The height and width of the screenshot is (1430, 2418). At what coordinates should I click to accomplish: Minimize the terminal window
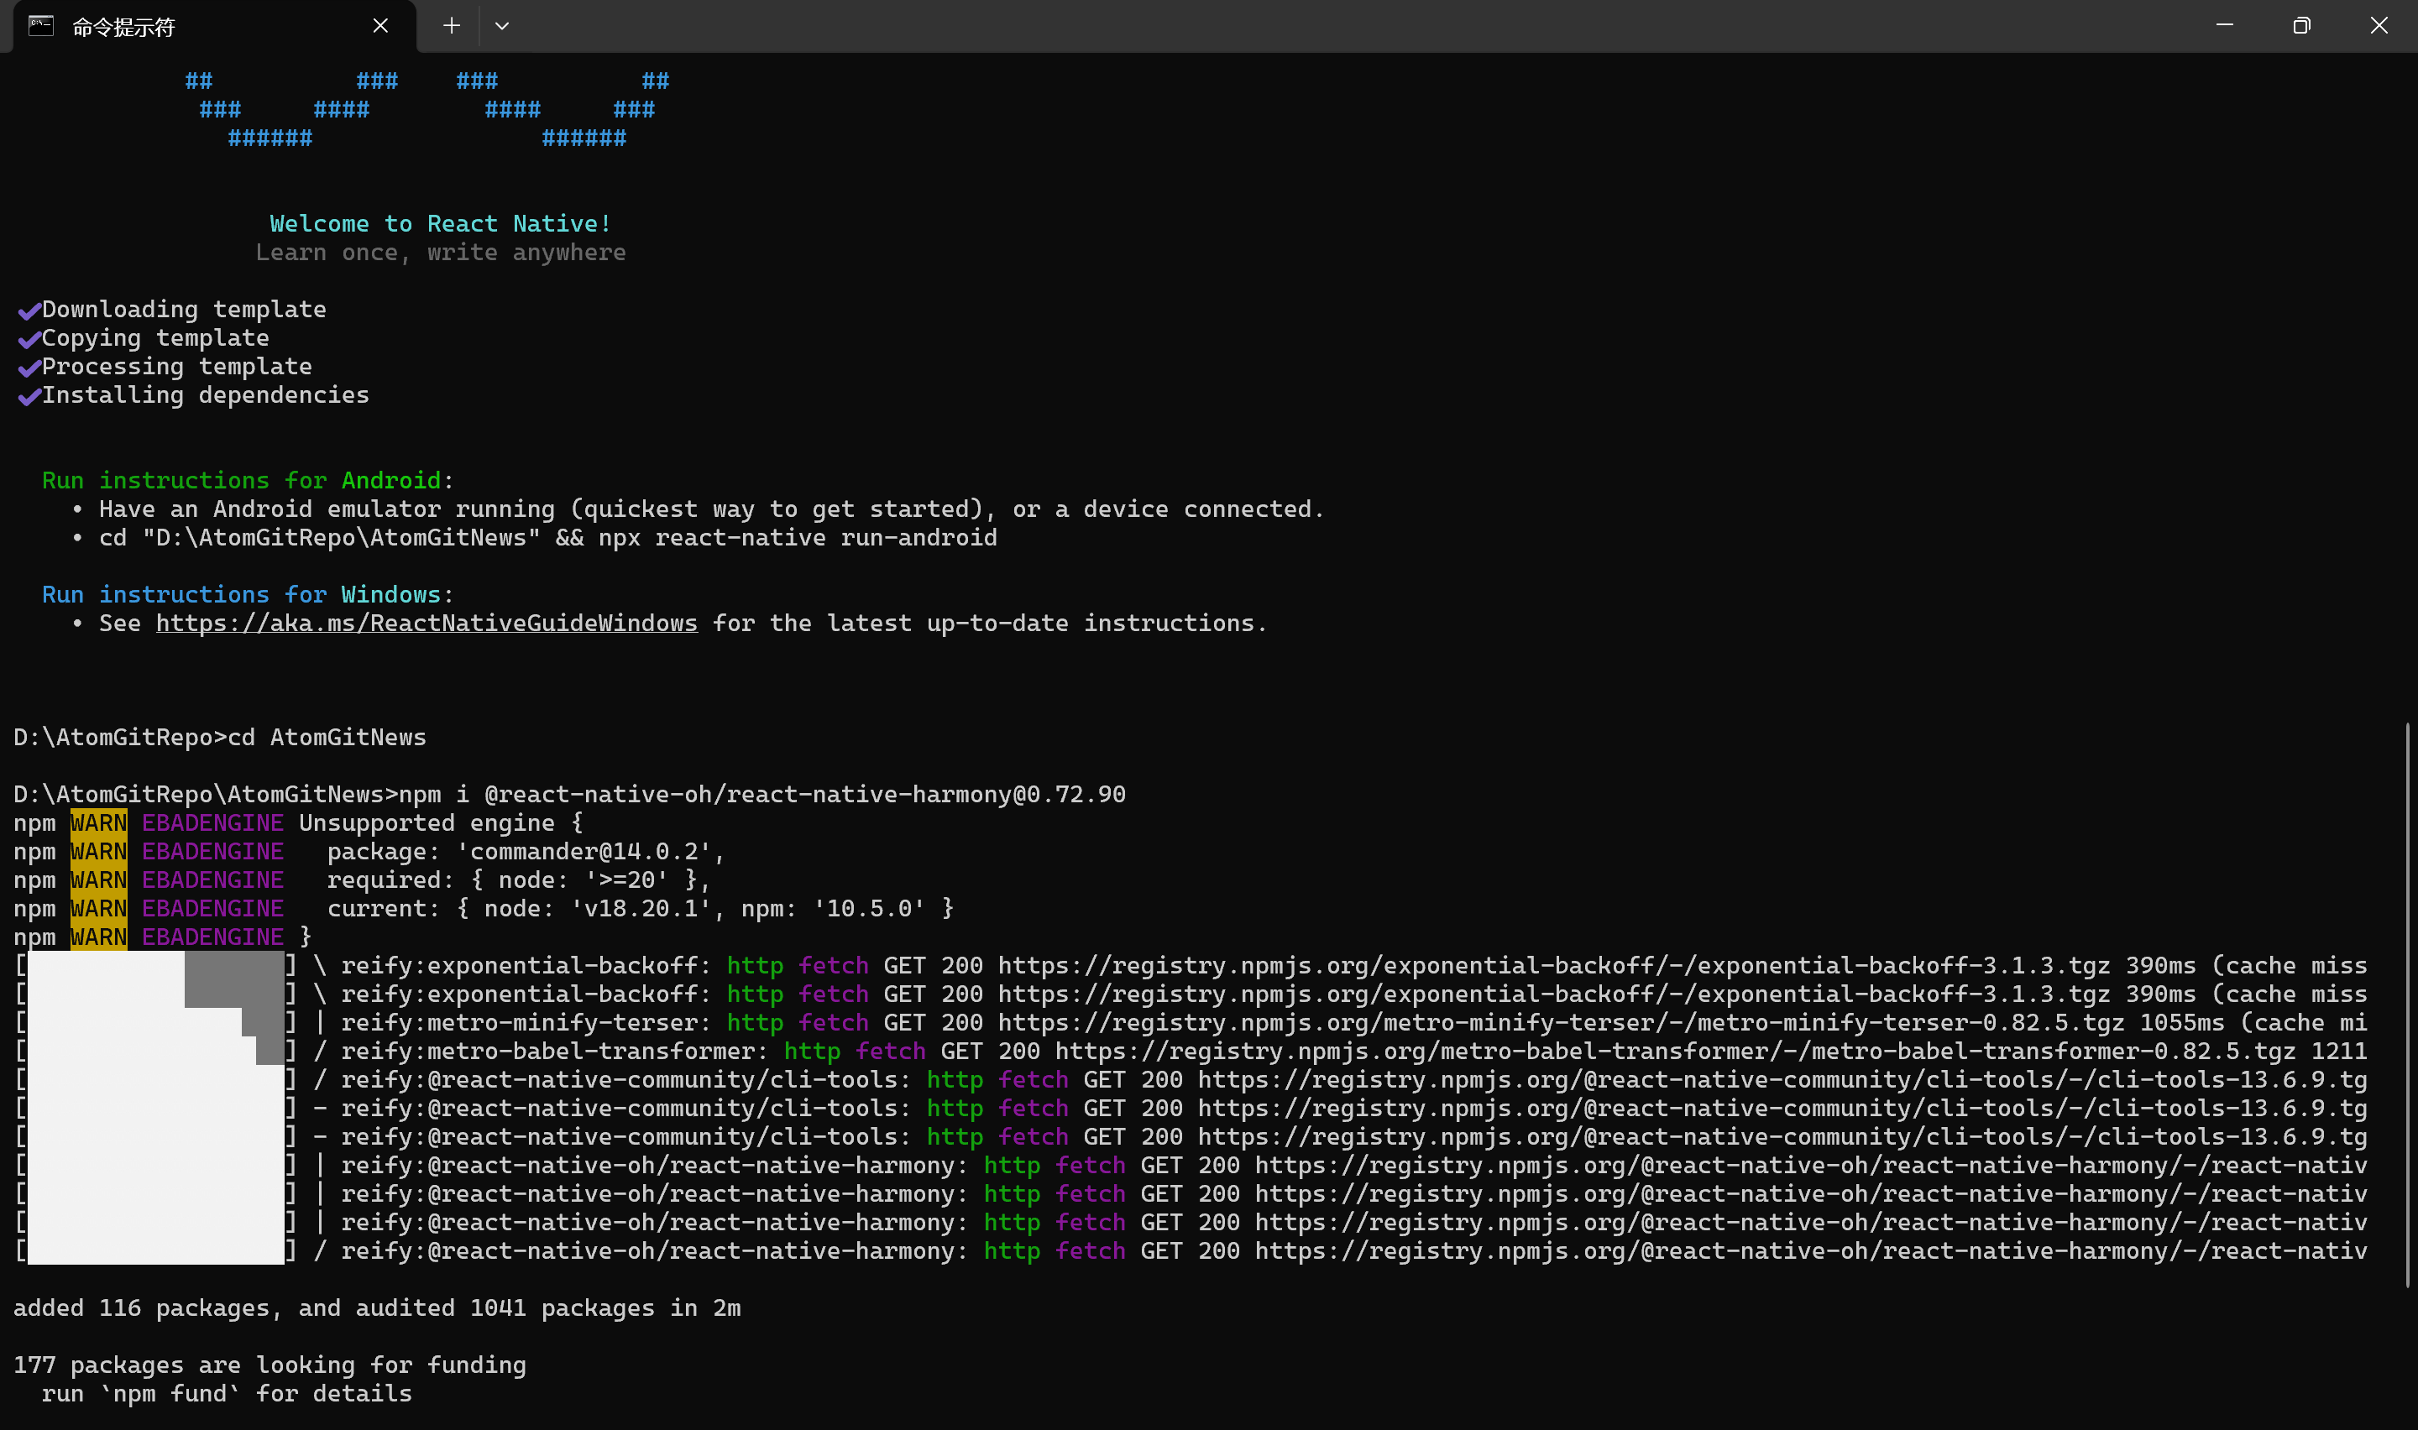2224,26
